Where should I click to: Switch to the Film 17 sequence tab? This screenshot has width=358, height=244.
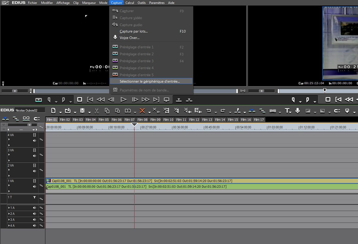[x=259, y=120]
